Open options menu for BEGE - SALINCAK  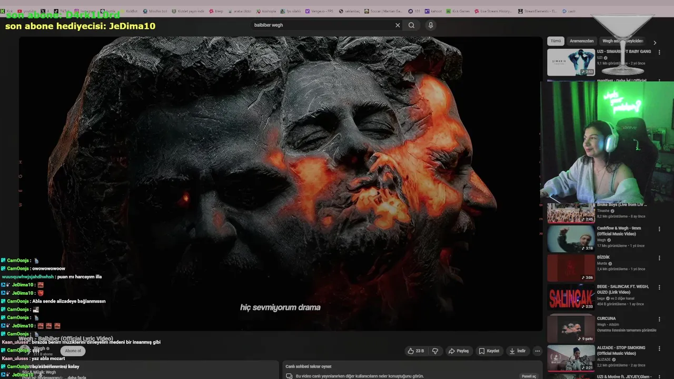[x=659, y=287]
